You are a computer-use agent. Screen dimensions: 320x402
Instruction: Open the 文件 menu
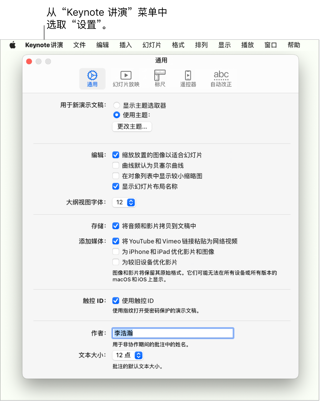tap(79, 45)
